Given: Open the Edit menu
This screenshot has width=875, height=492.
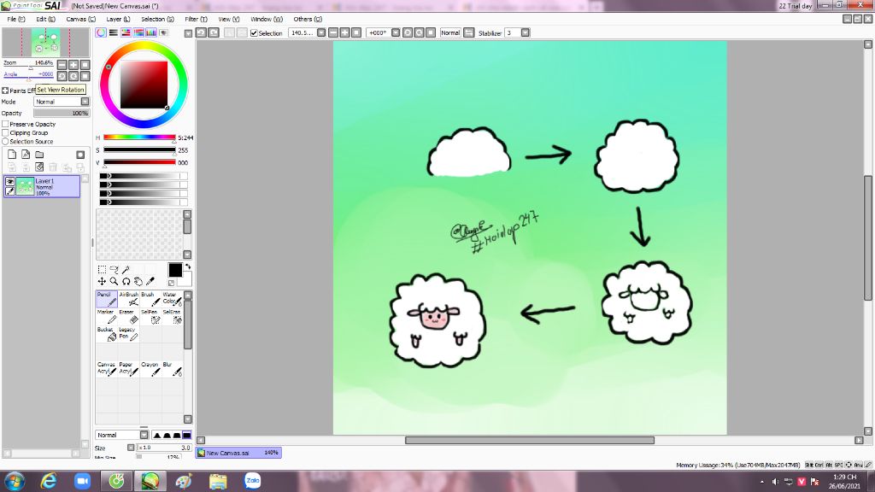Looking at the screenshot, I should pos(46,19).
